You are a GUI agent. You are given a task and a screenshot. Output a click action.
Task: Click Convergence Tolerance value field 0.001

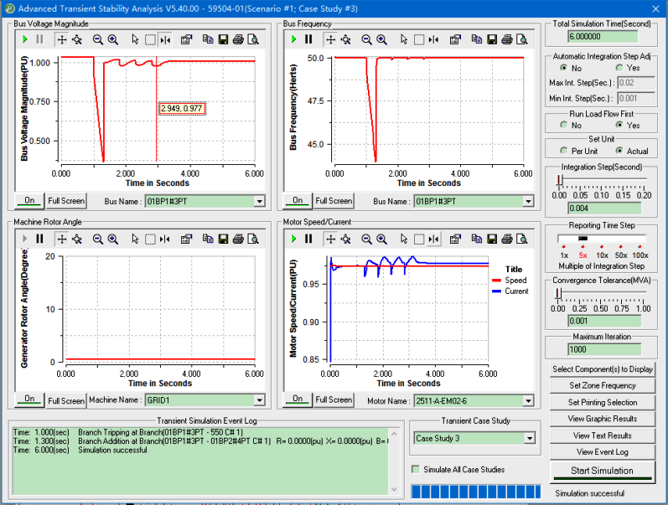(x=604, y=321)
